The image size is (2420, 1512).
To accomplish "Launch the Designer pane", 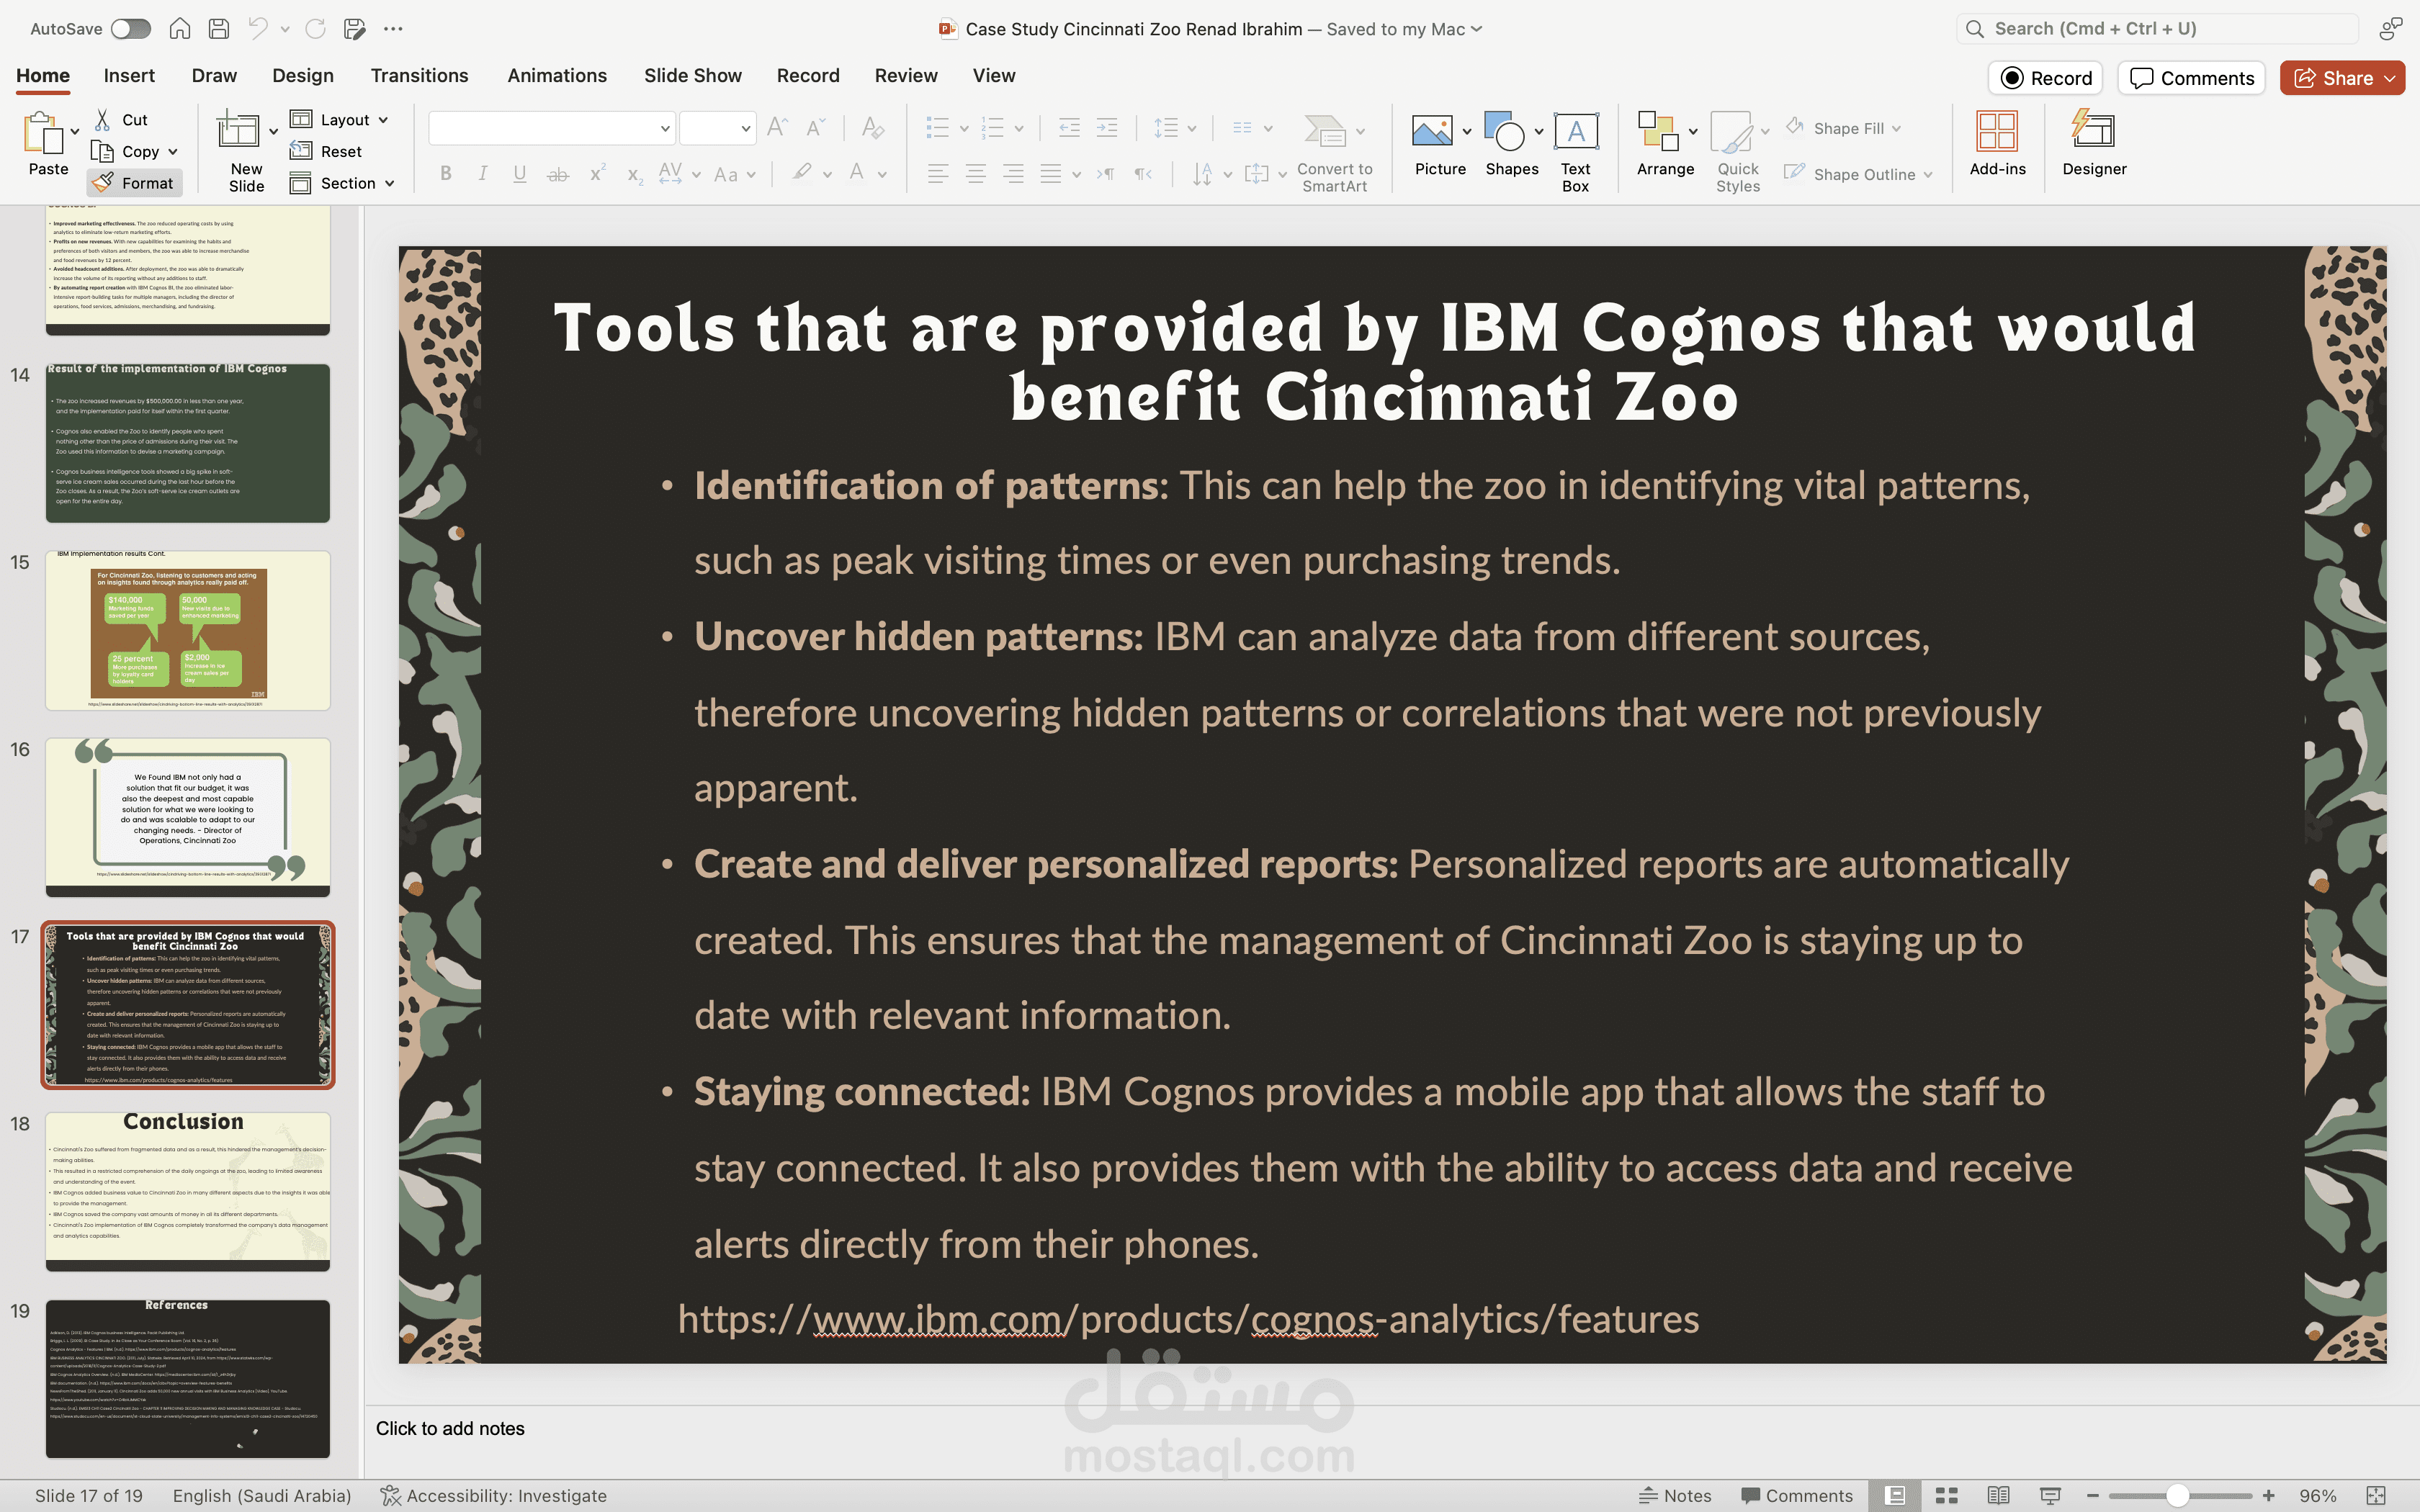I will (x=2093, y=143).
